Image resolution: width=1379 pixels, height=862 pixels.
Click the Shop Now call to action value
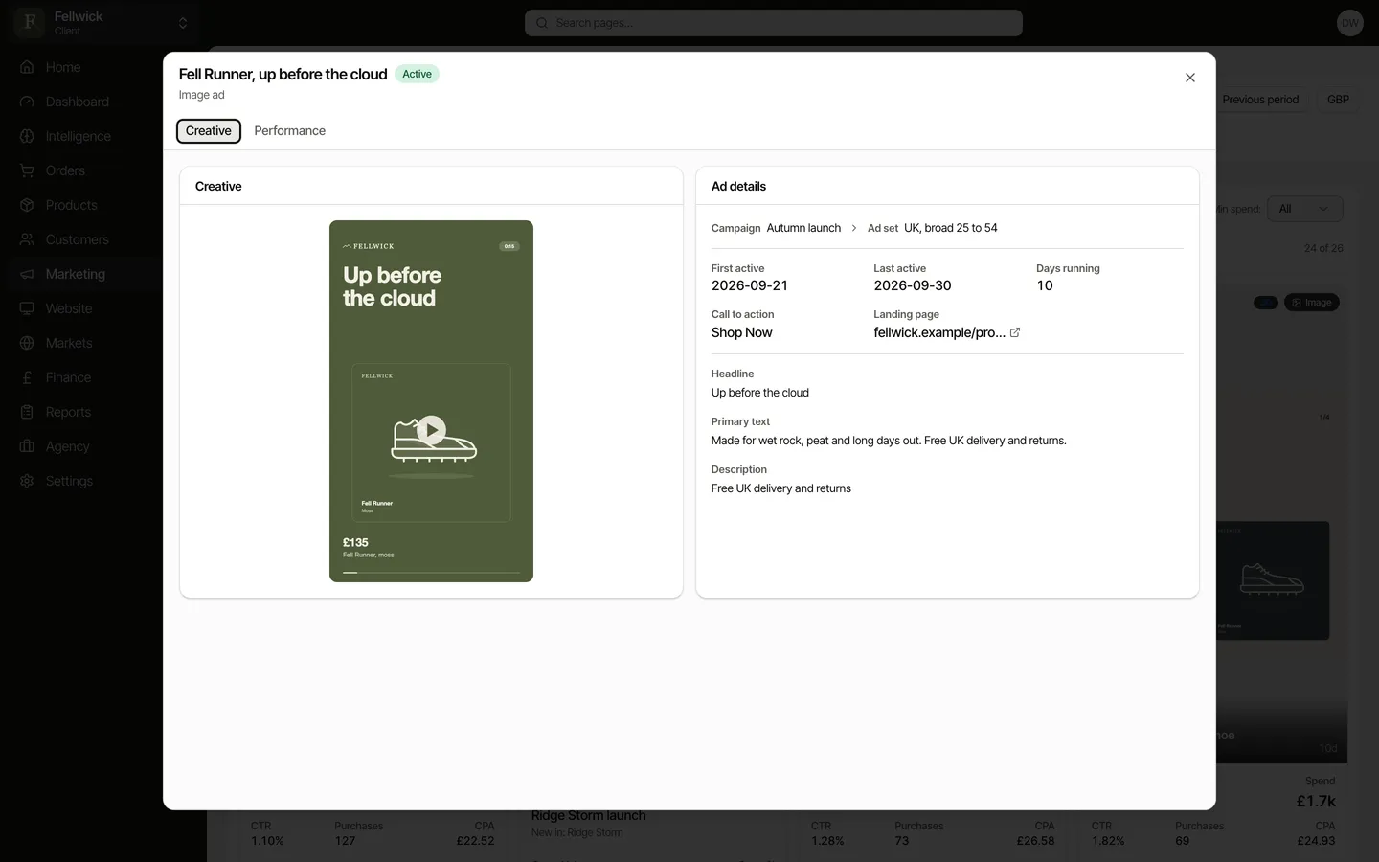(x=741, y=332)
